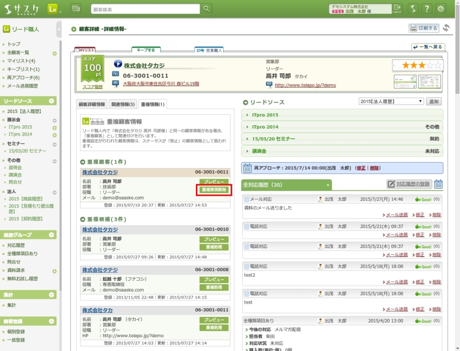Image resolution: width=460 pixels, height=351 pixels.
Task: Click the search magnifier icon beside 顧客検索
Action: [x=207, y=9]
